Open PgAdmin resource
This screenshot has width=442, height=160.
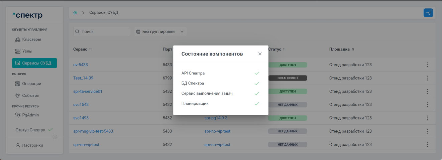[x=30, y=115]
